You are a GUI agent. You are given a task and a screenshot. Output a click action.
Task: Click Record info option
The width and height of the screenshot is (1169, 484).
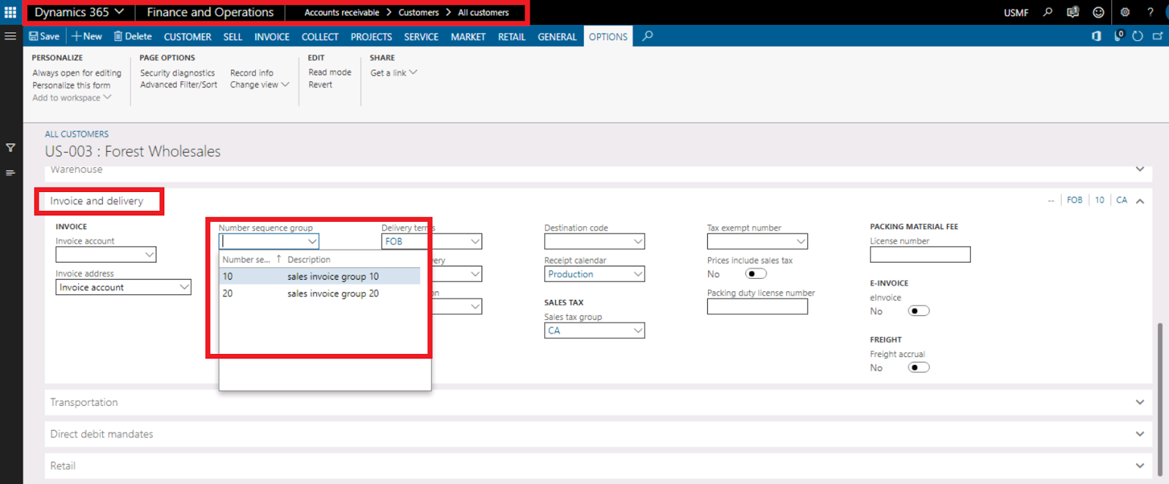click(251, 73)
